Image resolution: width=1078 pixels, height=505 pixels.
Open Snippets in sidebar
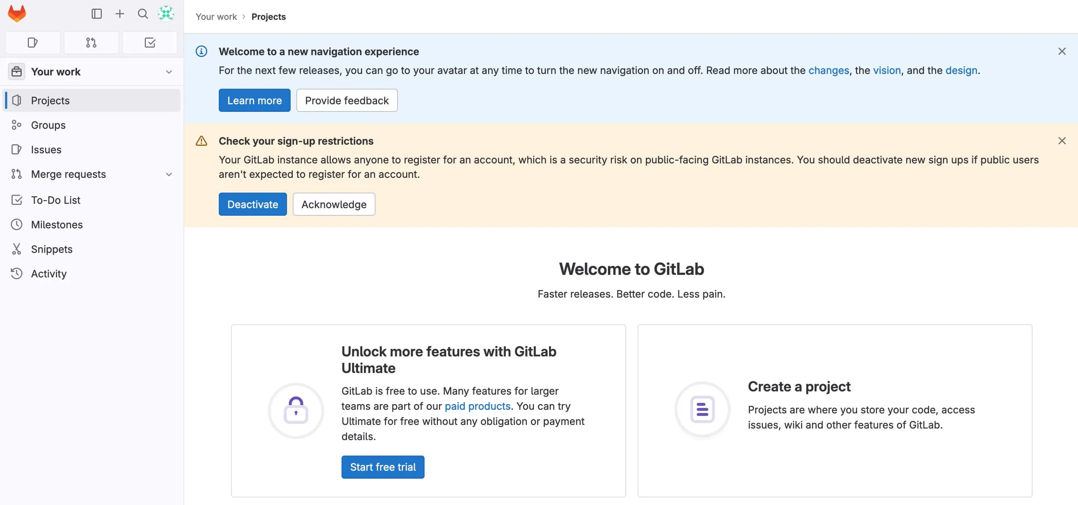(92, 249)
